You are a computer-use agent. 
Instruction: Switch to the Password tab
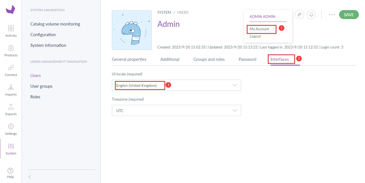pos(247,59)
